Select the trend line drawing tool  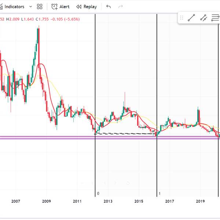pyautogui.click(x=191, y=18)
